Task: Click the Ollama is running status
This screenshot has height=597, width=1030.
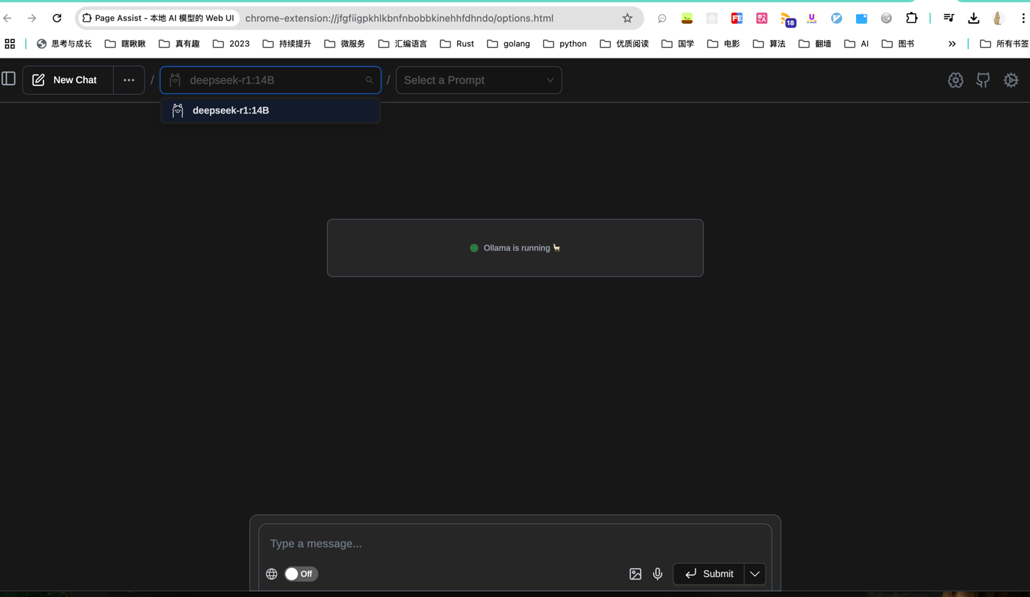Action: (515, 248)
